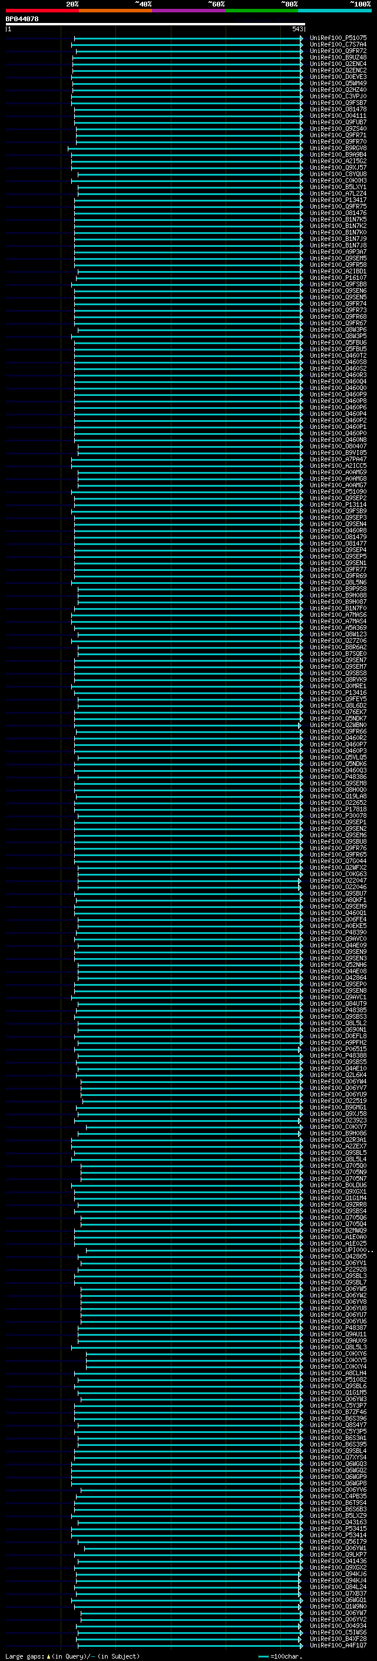This screenshot has width=377, height=1661.
Task: Select label UniRef100_B5LXY1
Action: click(338, 187)
